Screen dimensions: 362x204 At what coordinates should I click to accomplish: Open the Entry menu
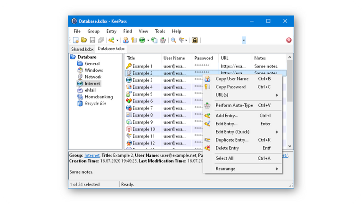click(111, 31)
